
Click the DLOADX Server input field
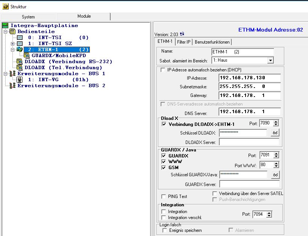click(x=249, y=142)
